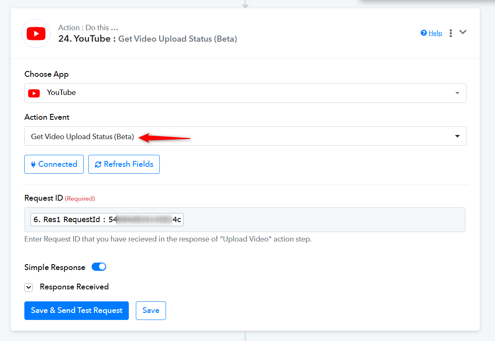Open the three-dot step options menu
This screenshot has width=495, height=341.
tap(450, 33)
